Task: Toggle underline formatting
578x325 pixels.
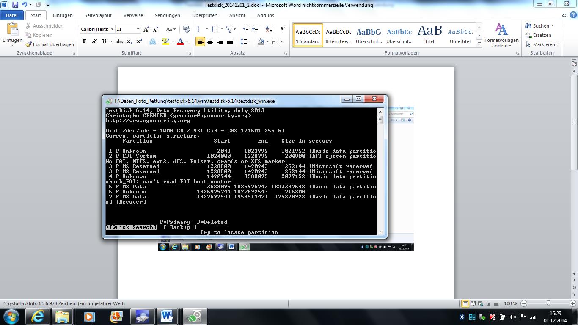Action: pyautogui.click(x=104, y=41)
